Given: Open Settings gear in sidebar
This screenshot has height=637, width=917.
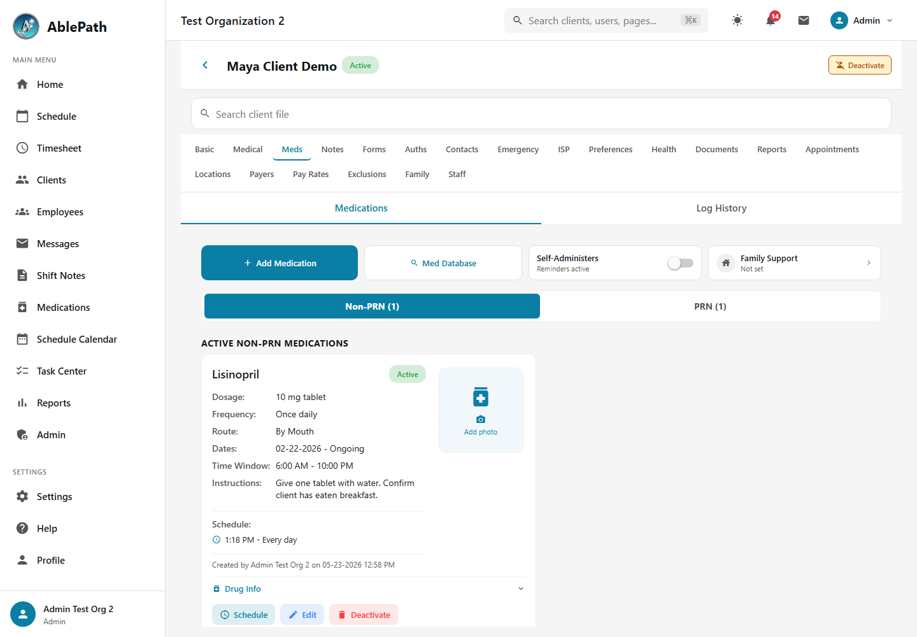Looking at the screenshot, I should [22, 497].
